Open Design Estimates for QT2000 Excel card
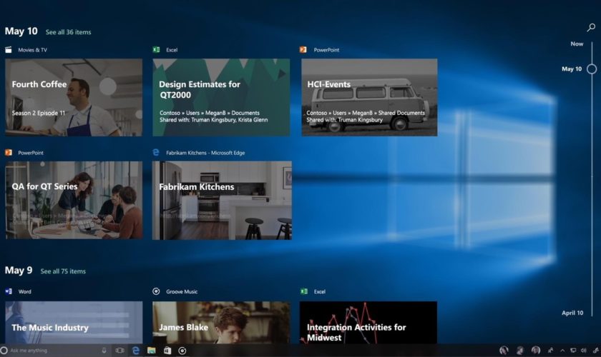Image resolution: width=601 pixels, height=357 pixels. coord(221,97)
